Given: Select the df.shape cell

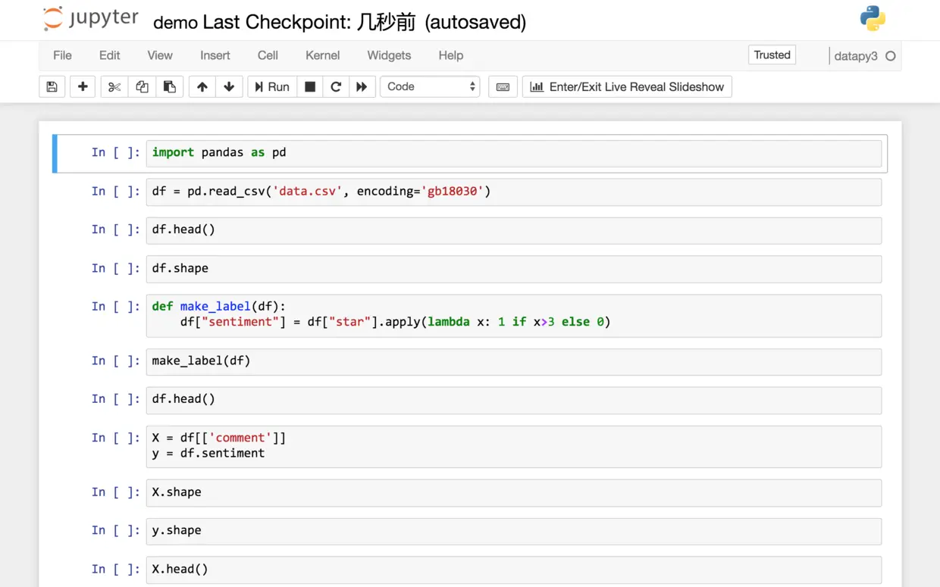Looking at the screenshot, I should point(513,269).
